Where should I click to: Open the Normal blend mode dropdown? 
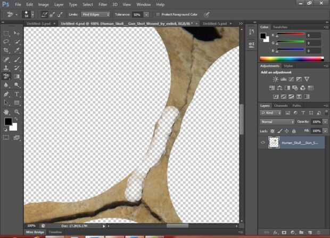(x=277, y=122)
